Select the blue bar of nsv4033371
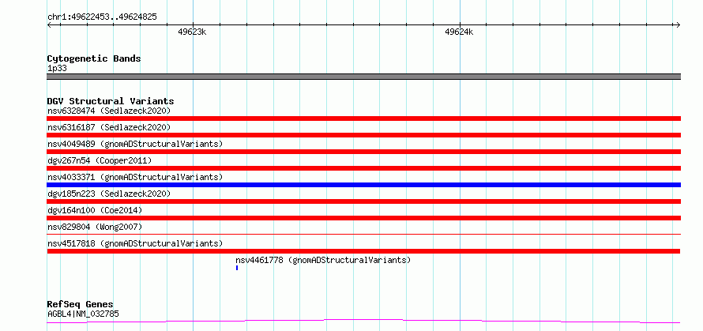The image size is (703, 331). pos(363,185)
